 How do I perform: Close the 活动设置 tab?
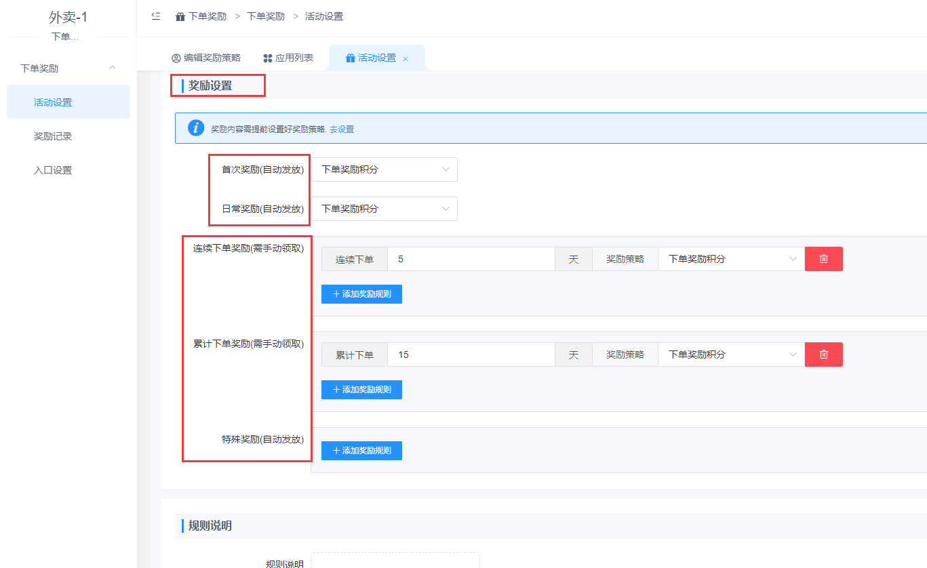[x=406, y=59]
